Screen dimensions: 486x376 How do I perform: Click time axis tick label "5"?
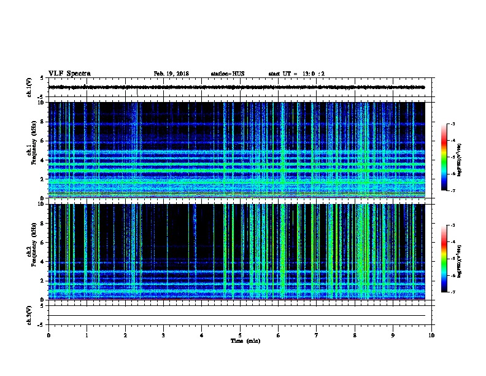tap(240, 335)
